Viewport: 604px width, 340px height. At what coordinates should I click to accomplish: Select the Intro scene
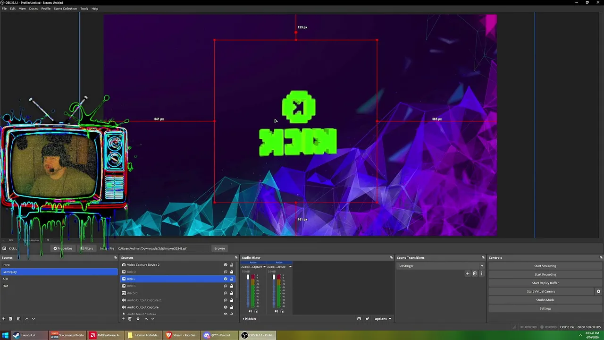point(59,265)
